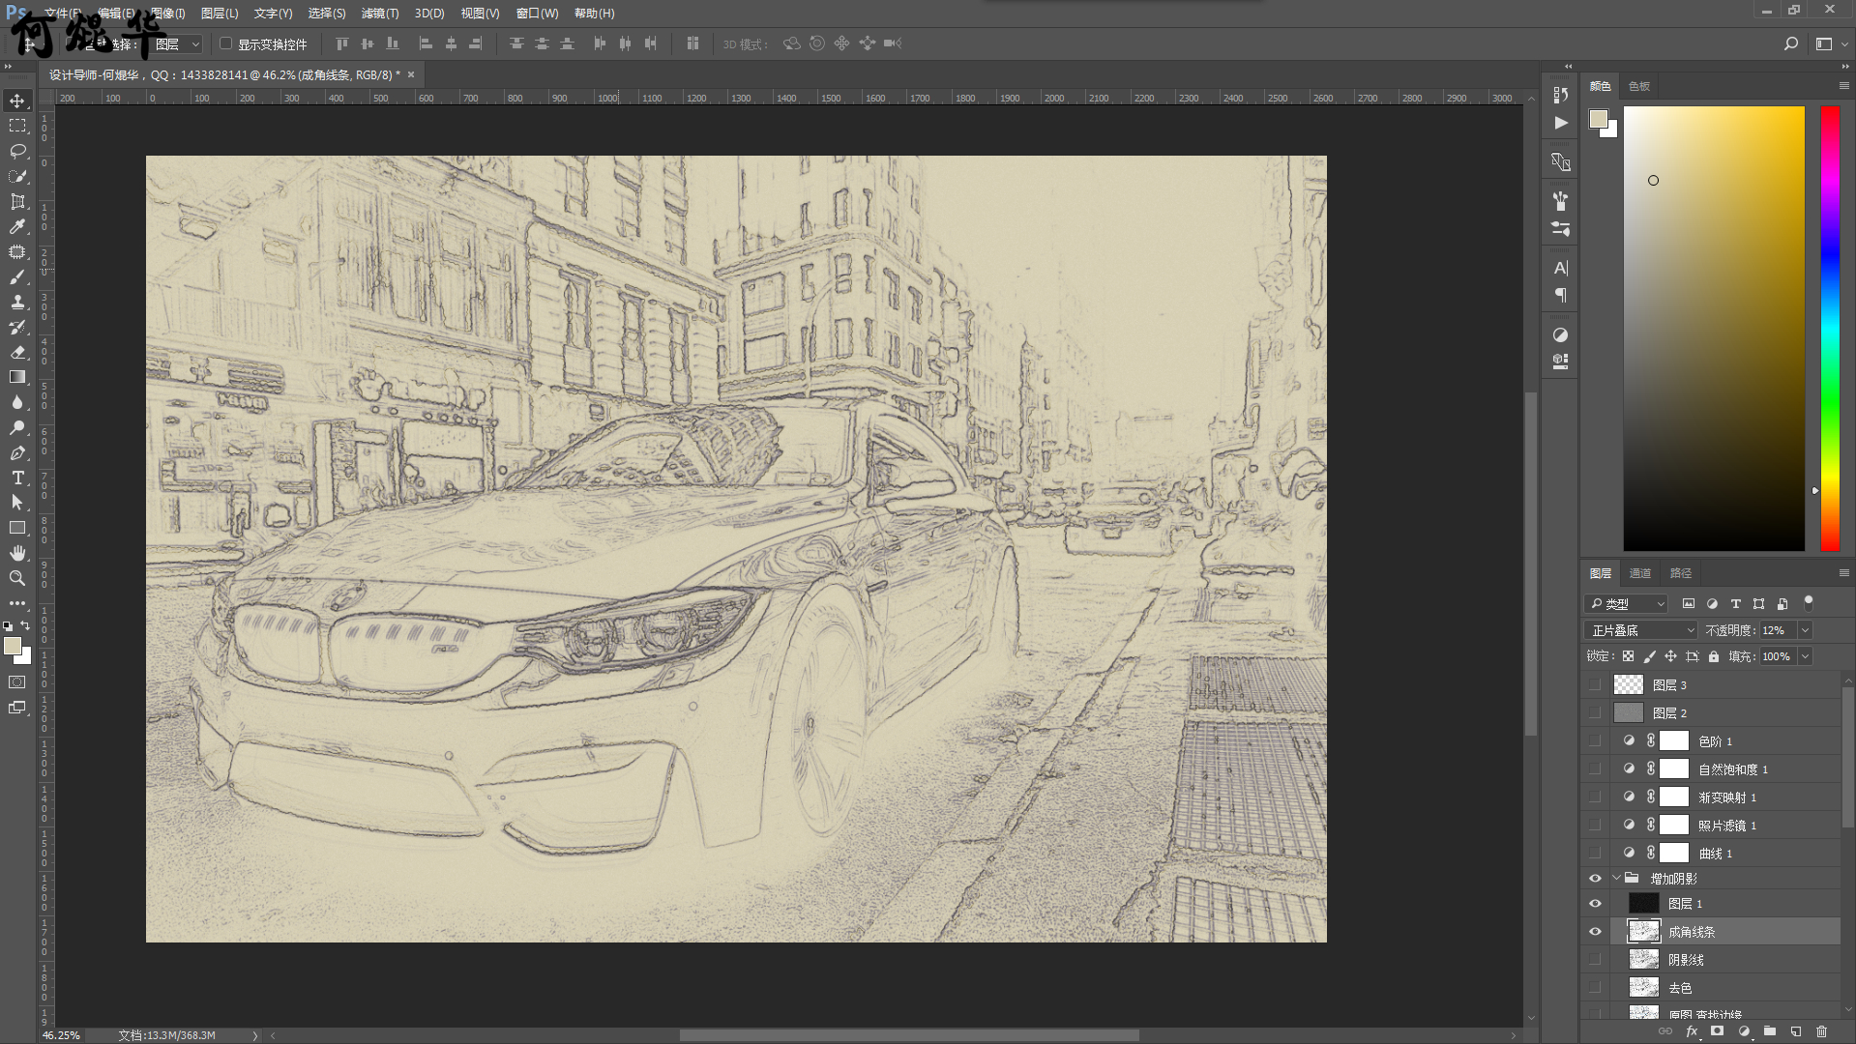The height and width of the screenshot is (1044, 1856).
Task: Open the 滤镜(T) menu
Action: tap(379, 14)
